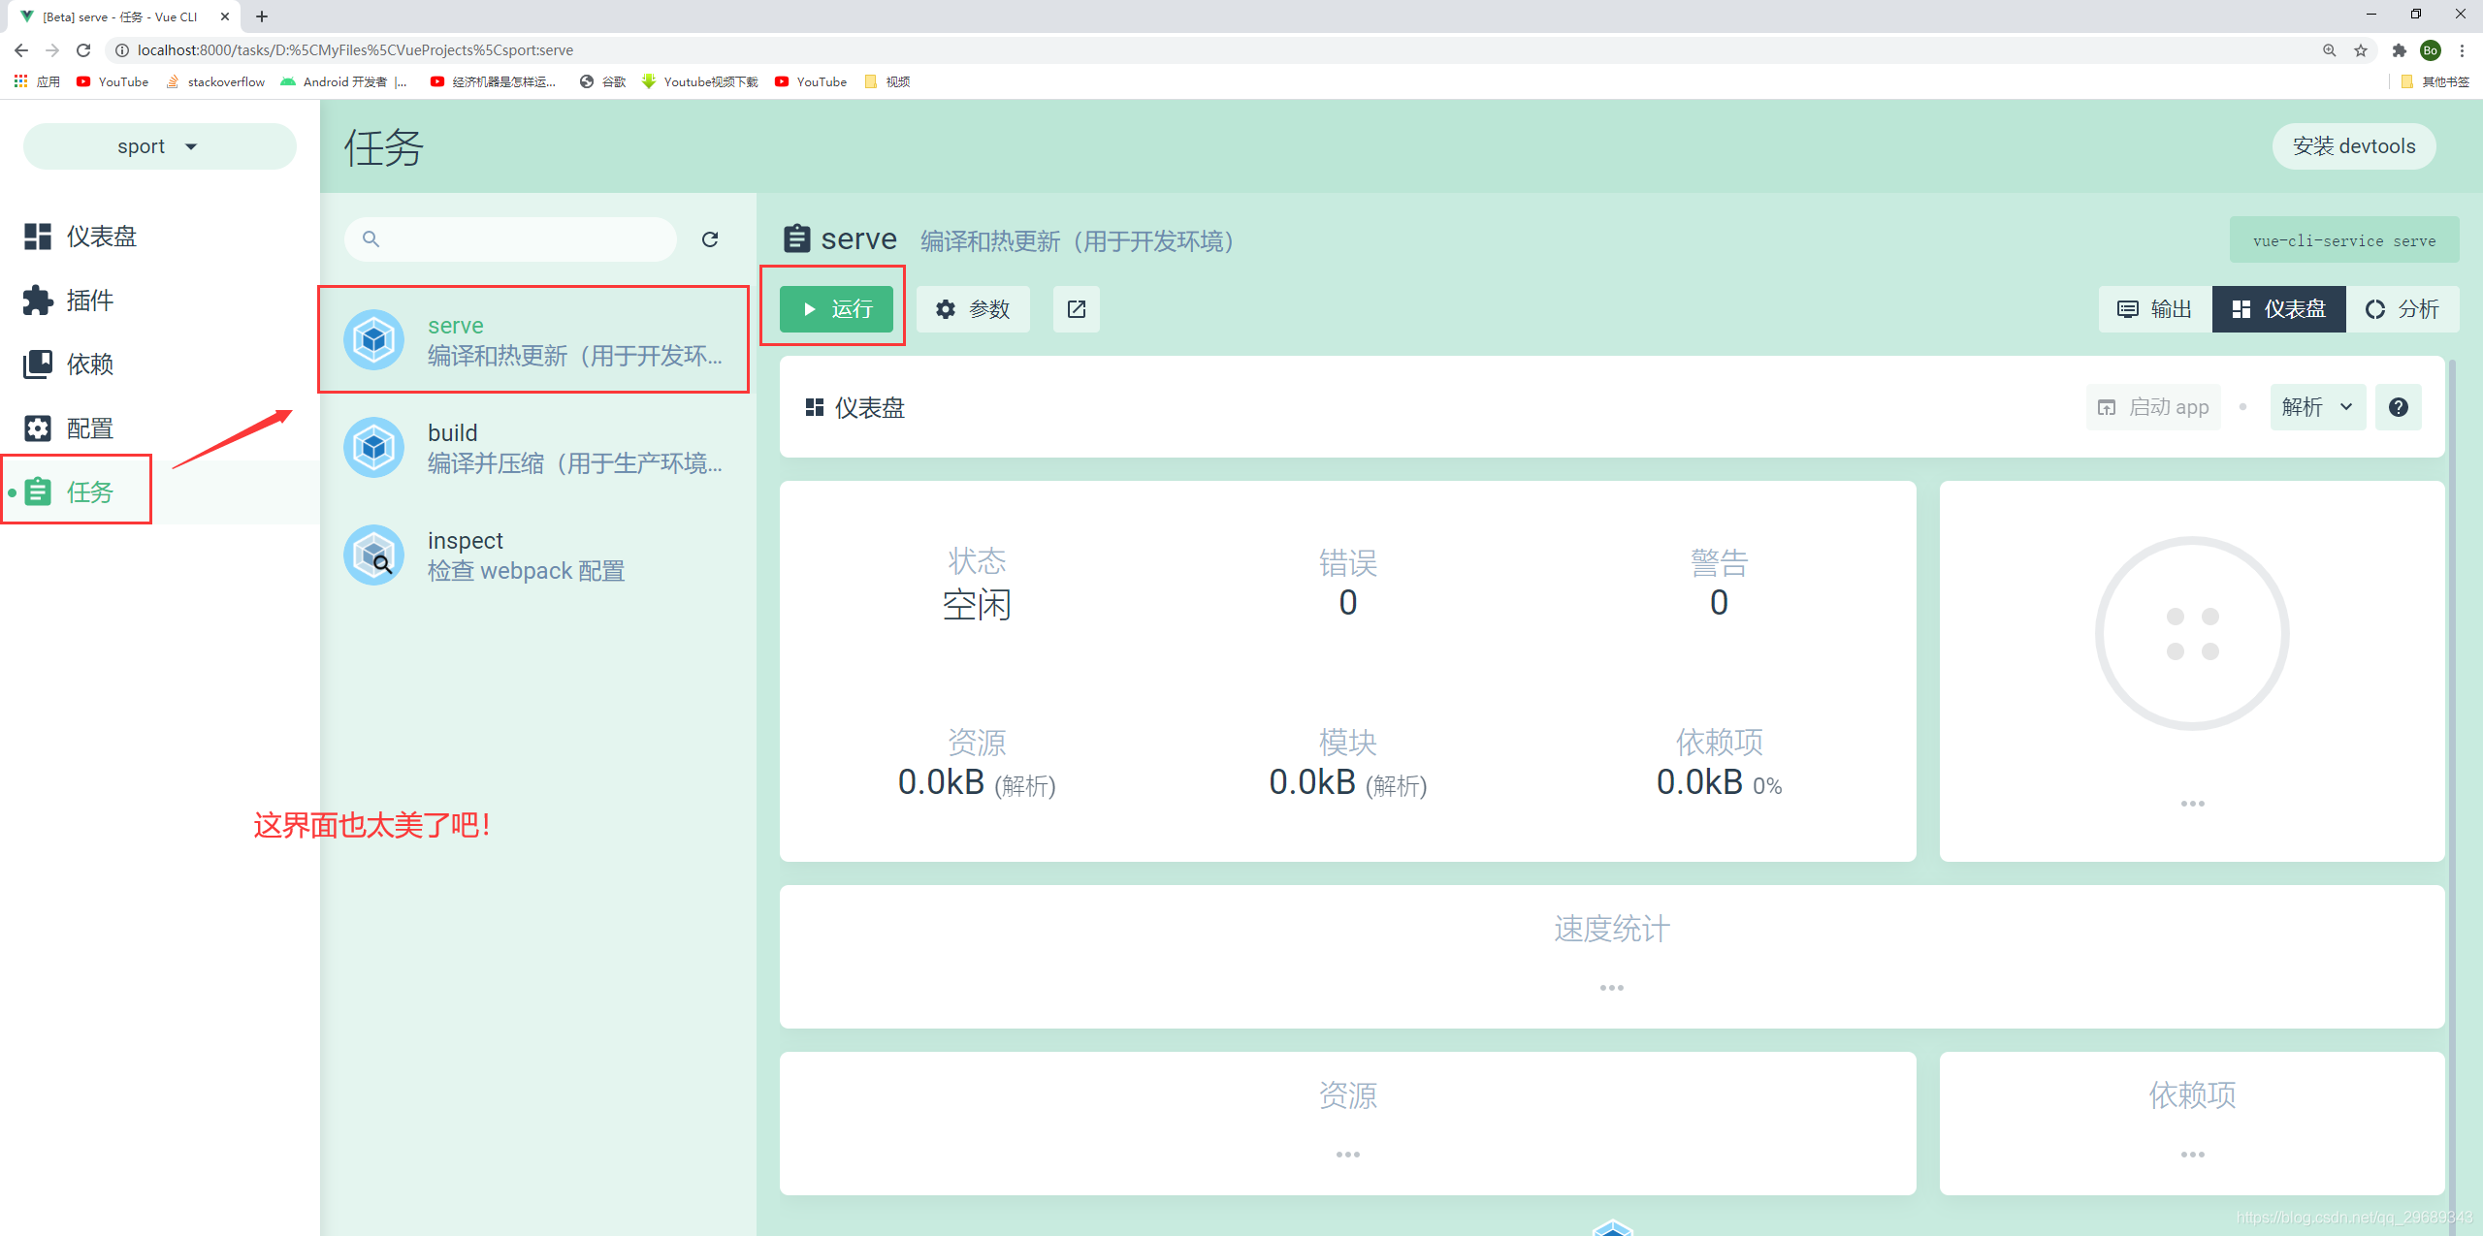Viewport: 2483px width, 1236px height.
Task: Select the build task
Action: [533, 447]
